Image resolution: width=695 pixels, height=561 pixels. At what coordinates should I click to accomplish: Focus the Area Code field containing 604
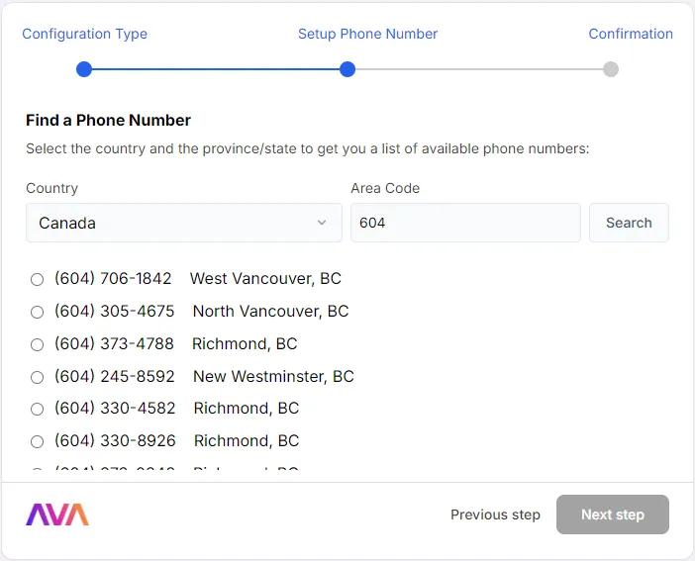coord(465,223)
